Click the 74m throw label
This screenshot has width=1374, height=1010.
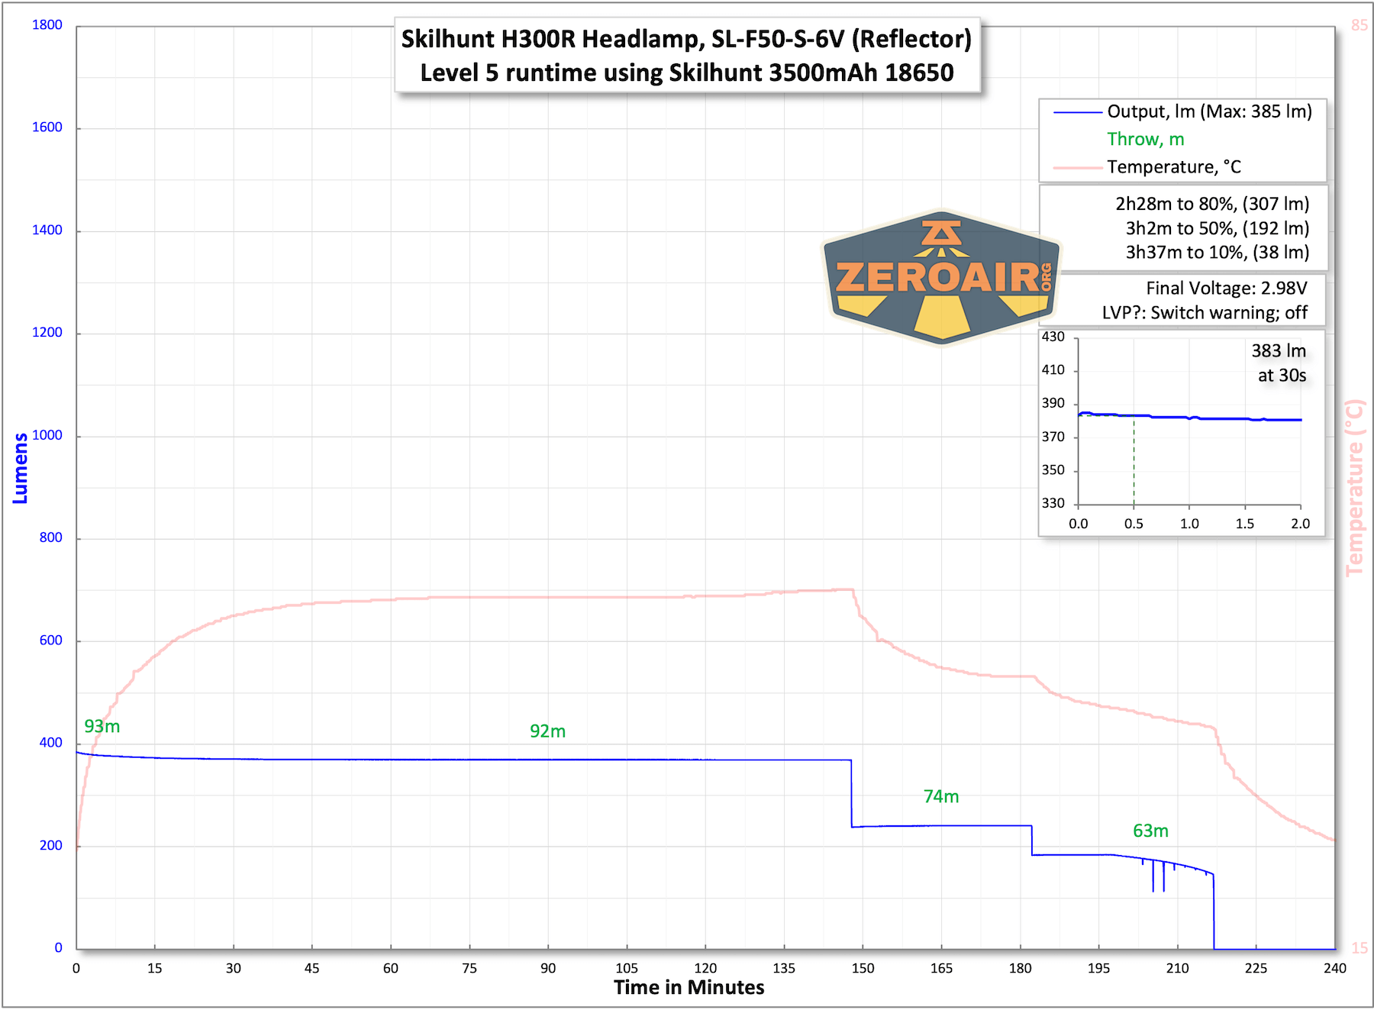pyautogui.click(x=940, y=796)
